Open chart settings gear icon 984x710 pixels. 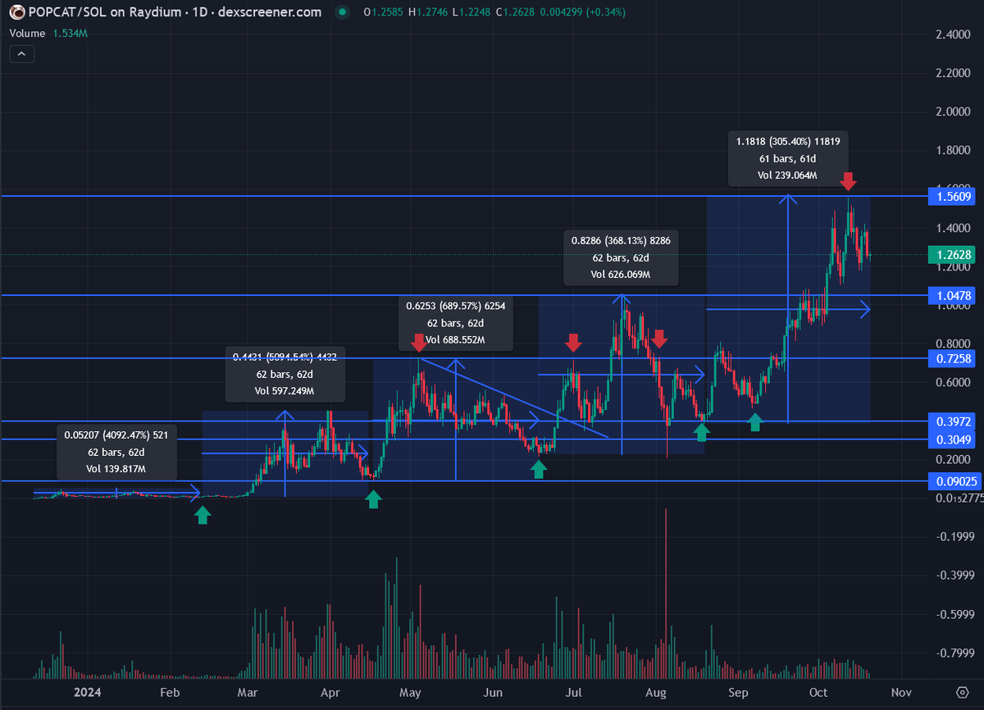963,693
